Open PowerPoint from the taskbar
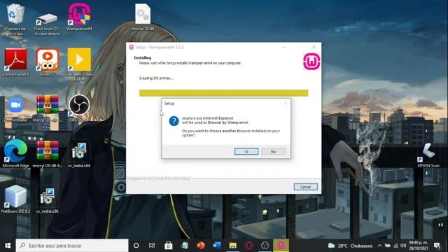The width and height of the screenshot is (448, 252). [201, 246]
